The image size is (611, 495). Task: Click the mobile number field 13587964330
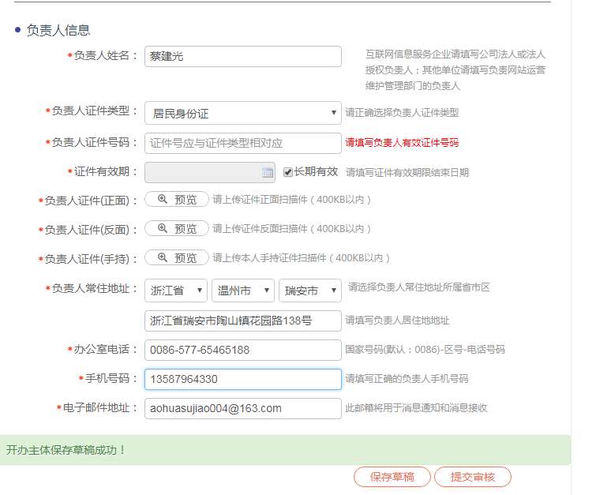(x=242, y=379)
